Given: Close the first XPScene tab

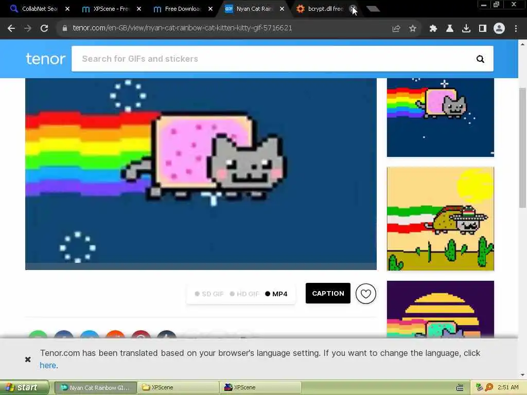Looking at the screenshot, I should click(139, 9).
